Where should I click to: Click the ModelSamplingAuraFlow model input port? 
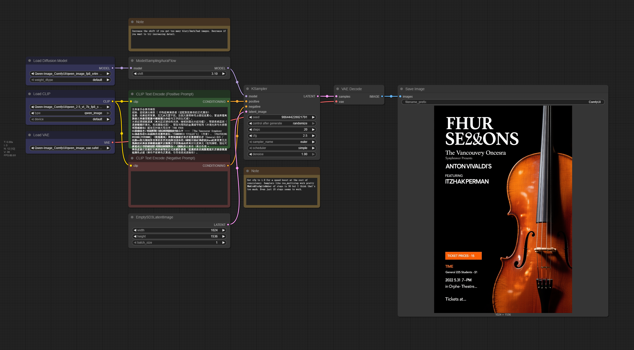pyautogui.click(x=131, y=68)
